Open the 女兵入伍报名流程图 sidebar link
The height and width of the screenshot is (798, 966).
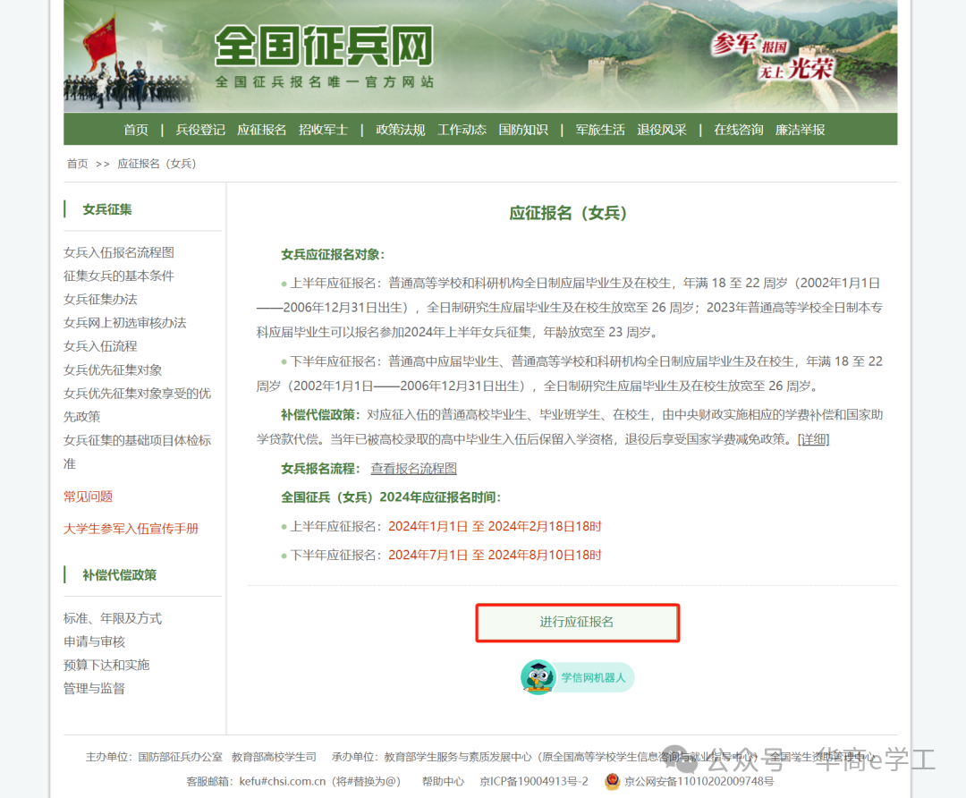(x=119, y=252)
